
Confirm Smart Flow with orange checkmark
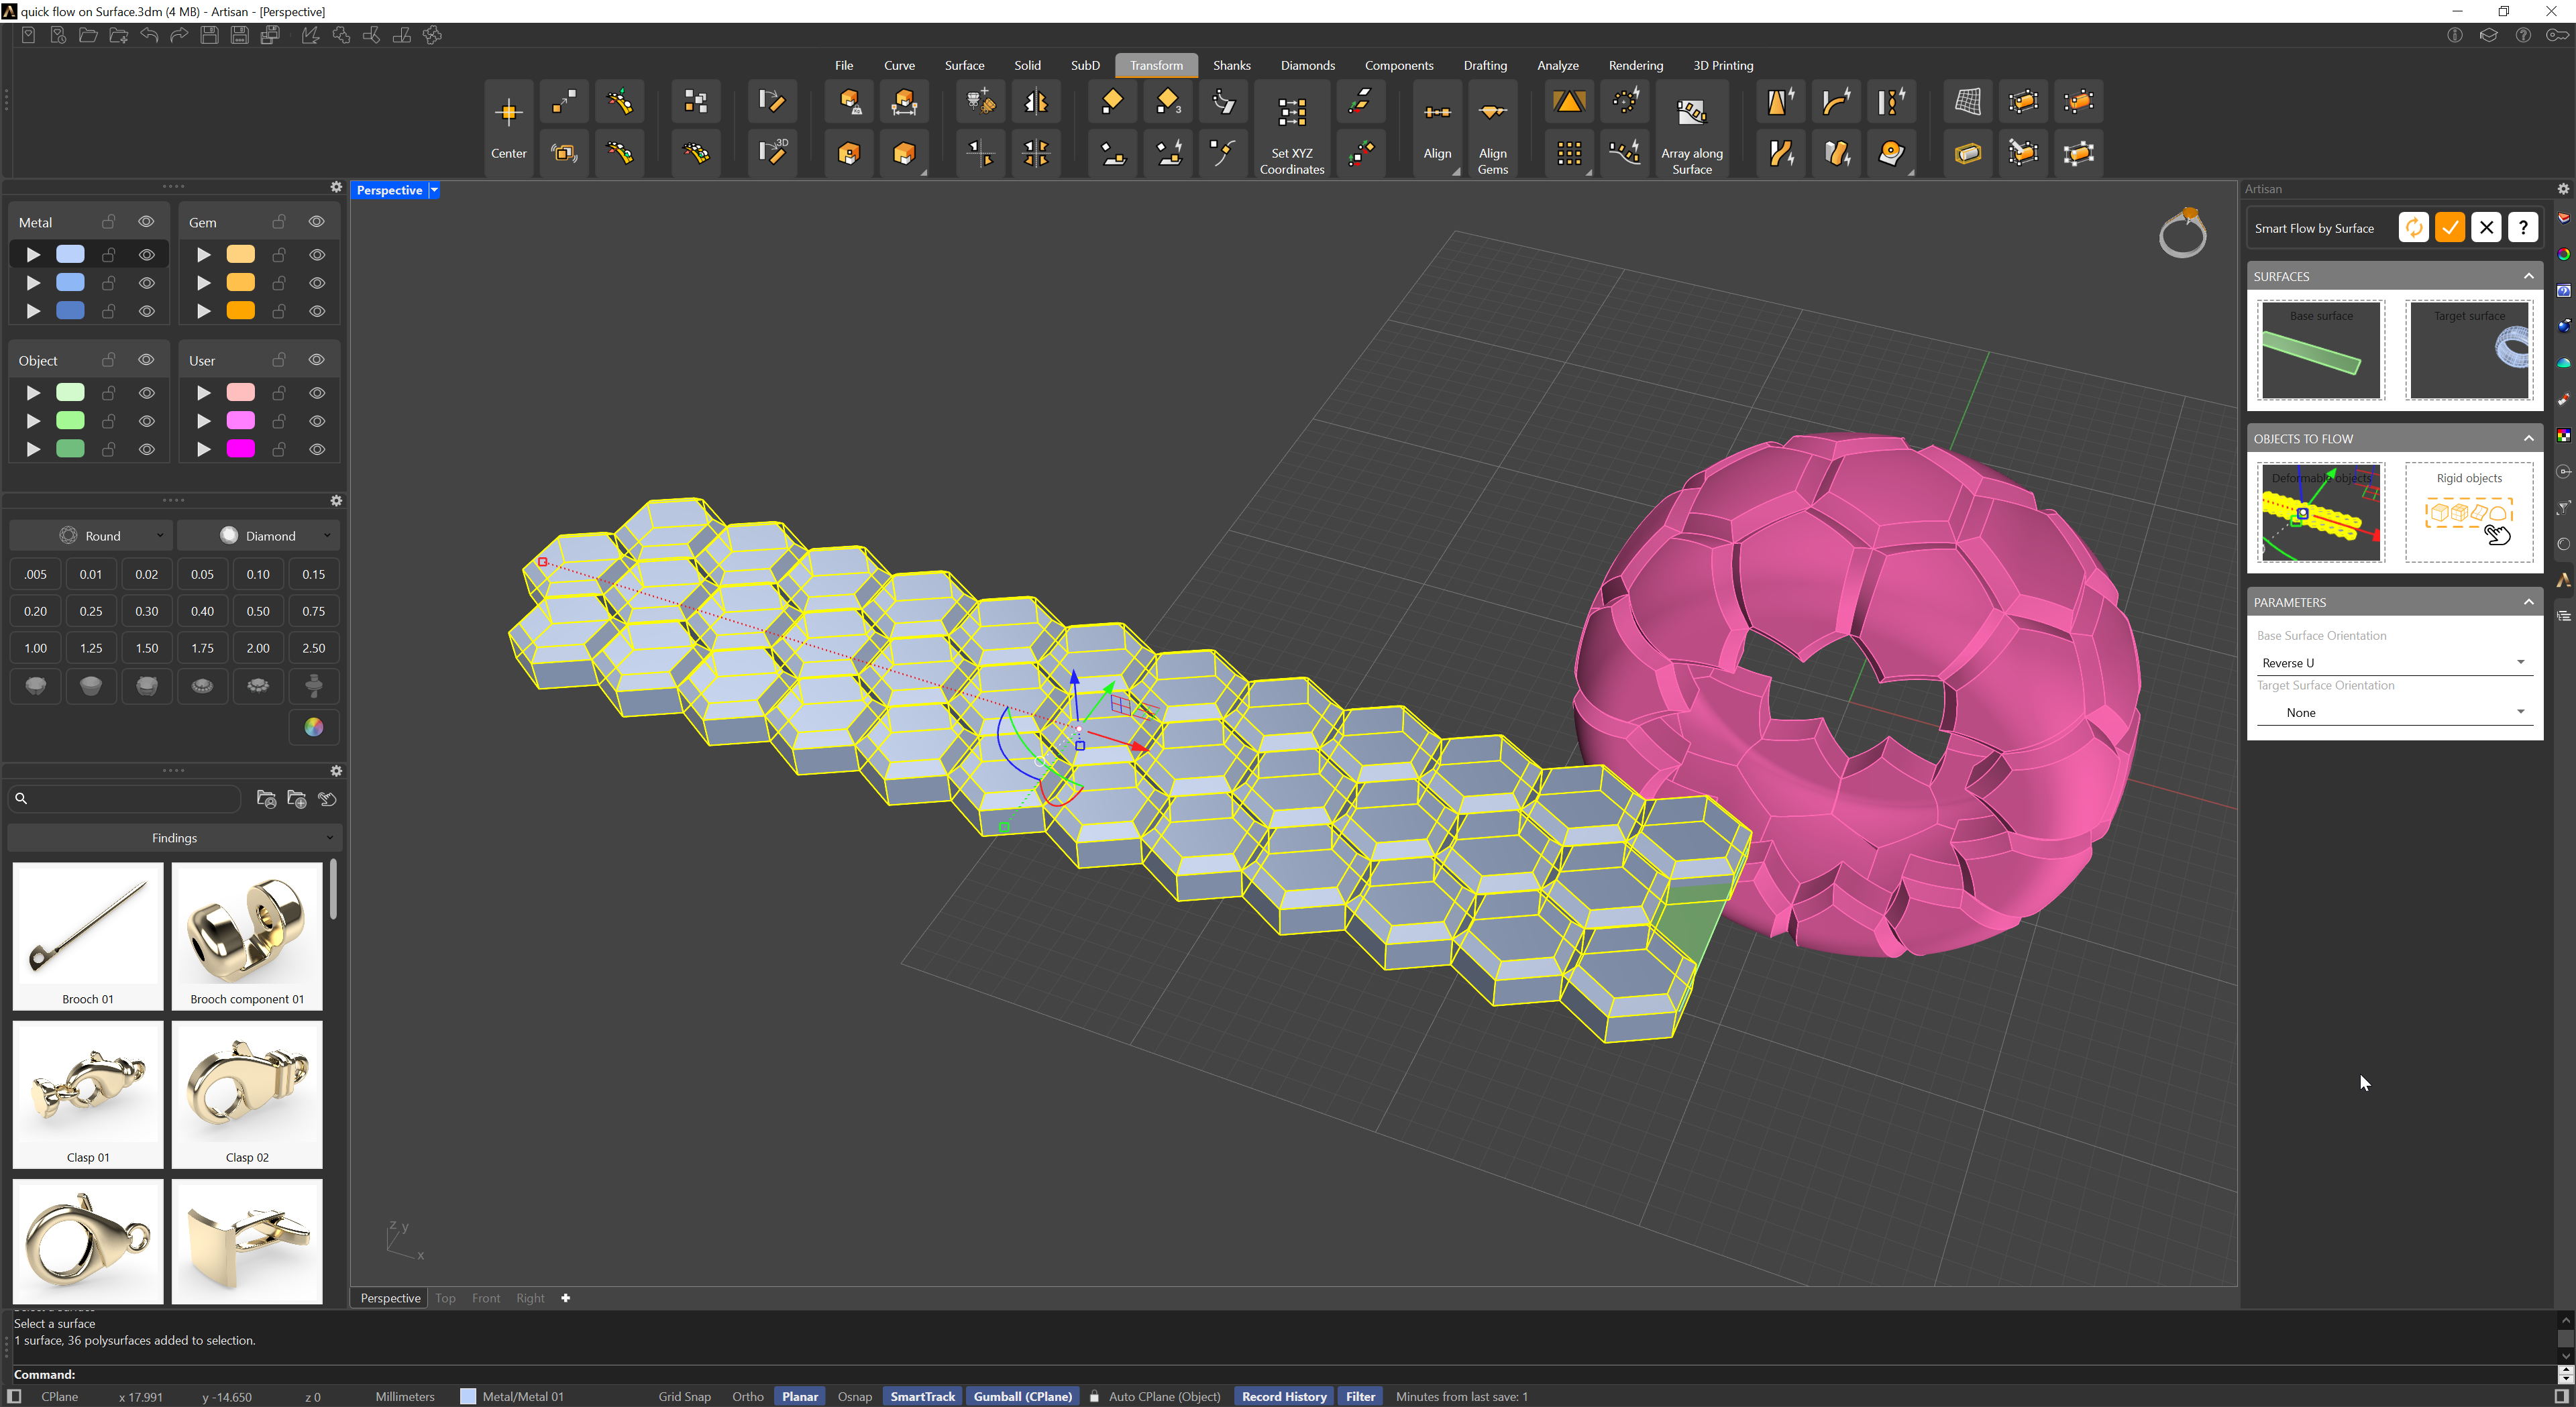2450,228
